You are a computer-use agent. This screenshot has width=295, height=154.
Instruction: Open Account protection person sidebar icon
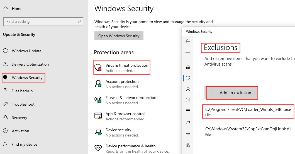click(188, 89)
